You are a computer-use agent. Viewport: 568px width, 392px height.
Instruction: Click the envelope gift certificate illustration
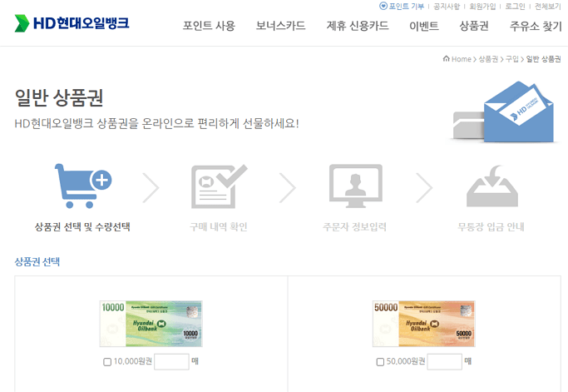coord(503,112)
